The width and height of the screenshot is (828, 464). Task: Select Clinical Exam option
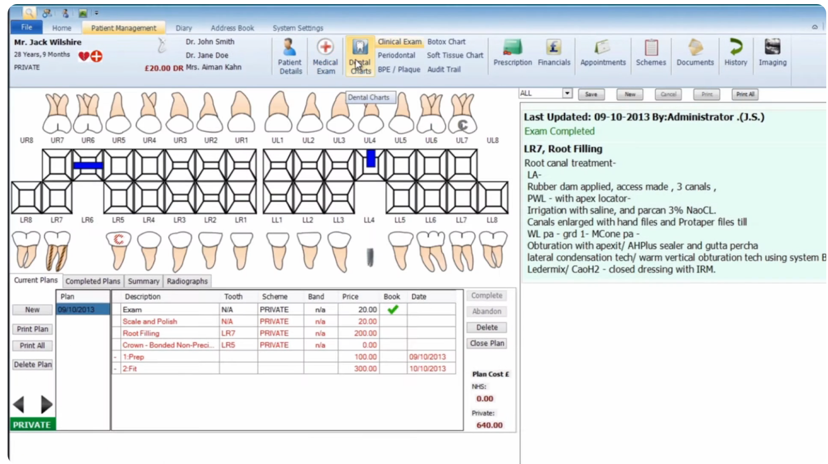(399, 42)
